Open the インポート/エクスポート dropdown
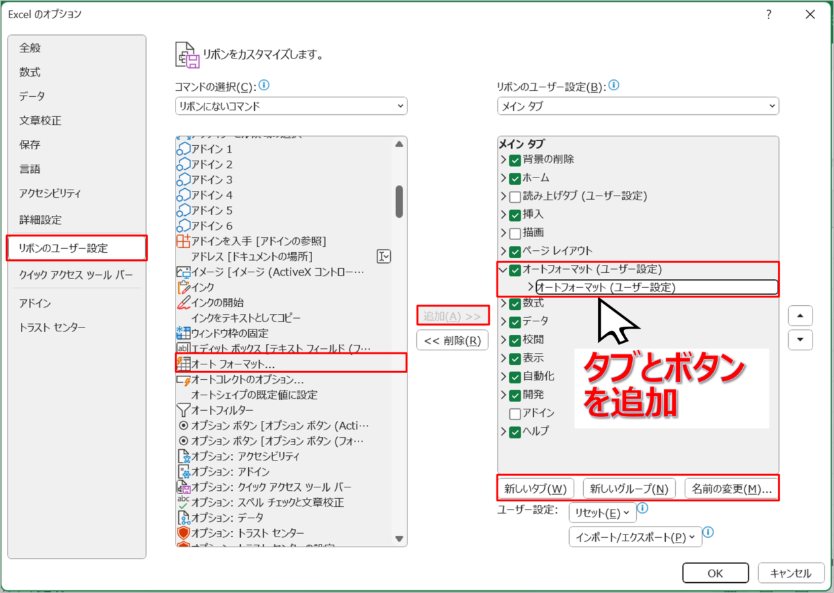 [x=635, y=537]
